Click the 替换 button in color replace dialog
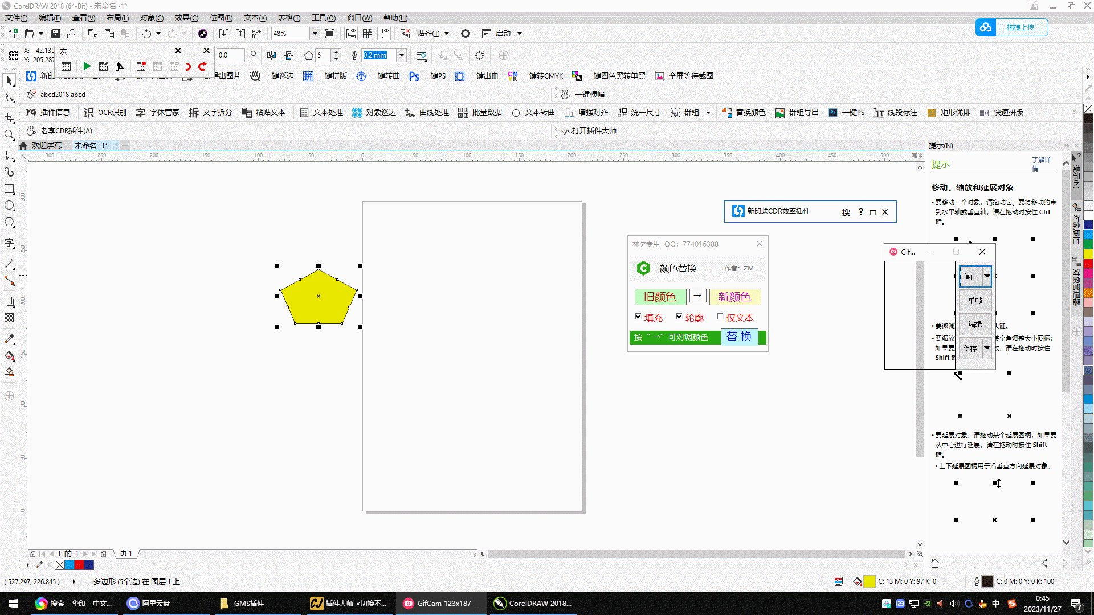This screenshot has height=615, width=1094. pos(739,337)
